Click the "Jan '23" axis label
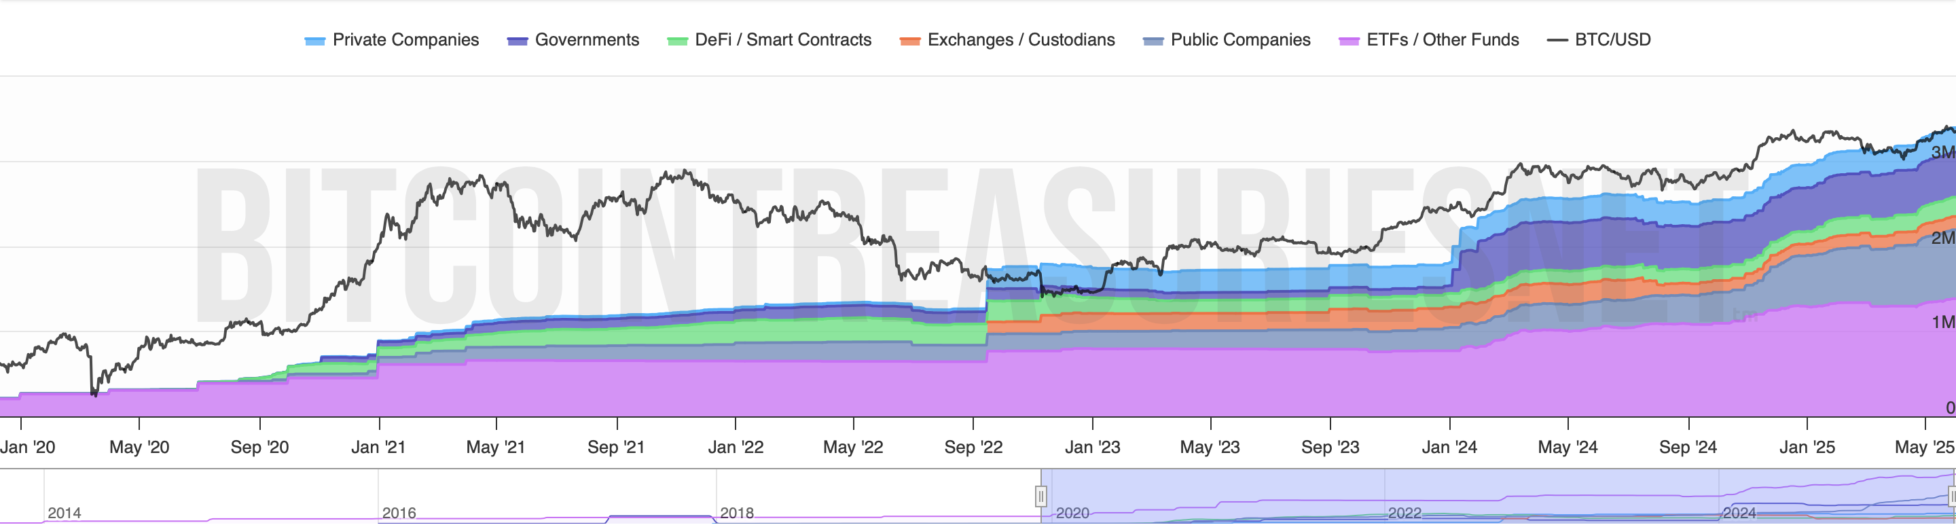1956x525 pixels. [x=1093, y=447]
